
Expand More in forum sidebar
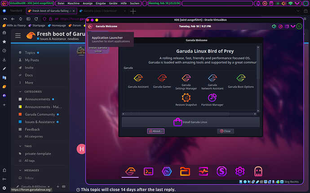coord(29,82)
